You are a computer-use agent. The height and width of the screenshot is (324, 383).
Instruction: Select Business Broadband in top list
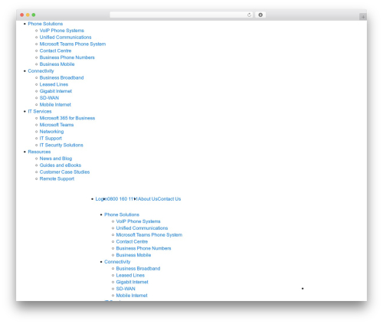click(x=61, y=77)
